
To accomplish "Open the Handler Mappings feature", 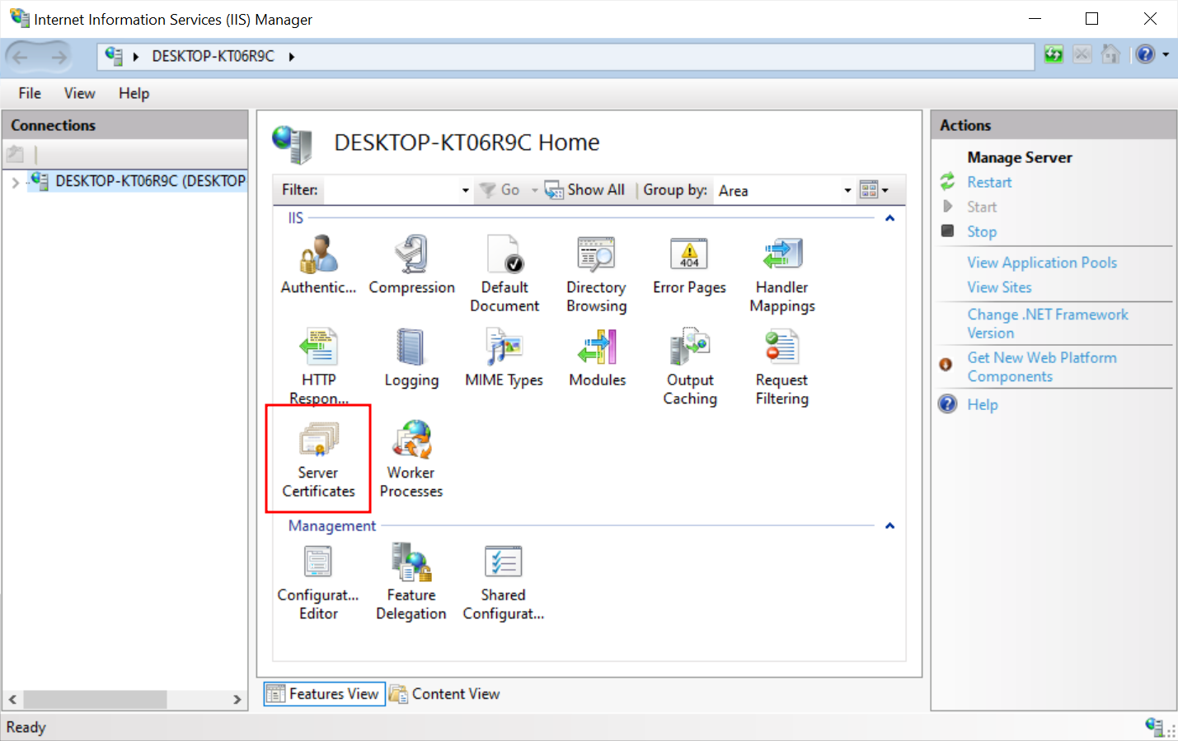I will pyautogui.click(x=782, y=274).
